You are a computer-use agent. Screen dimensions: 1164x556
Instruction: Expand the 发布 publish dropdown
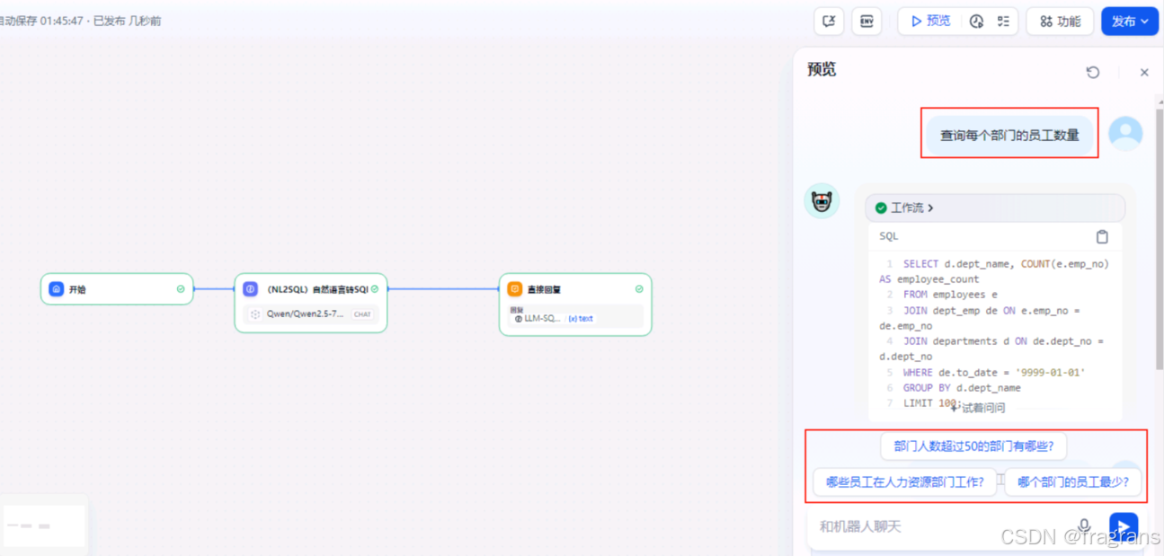1130,21
